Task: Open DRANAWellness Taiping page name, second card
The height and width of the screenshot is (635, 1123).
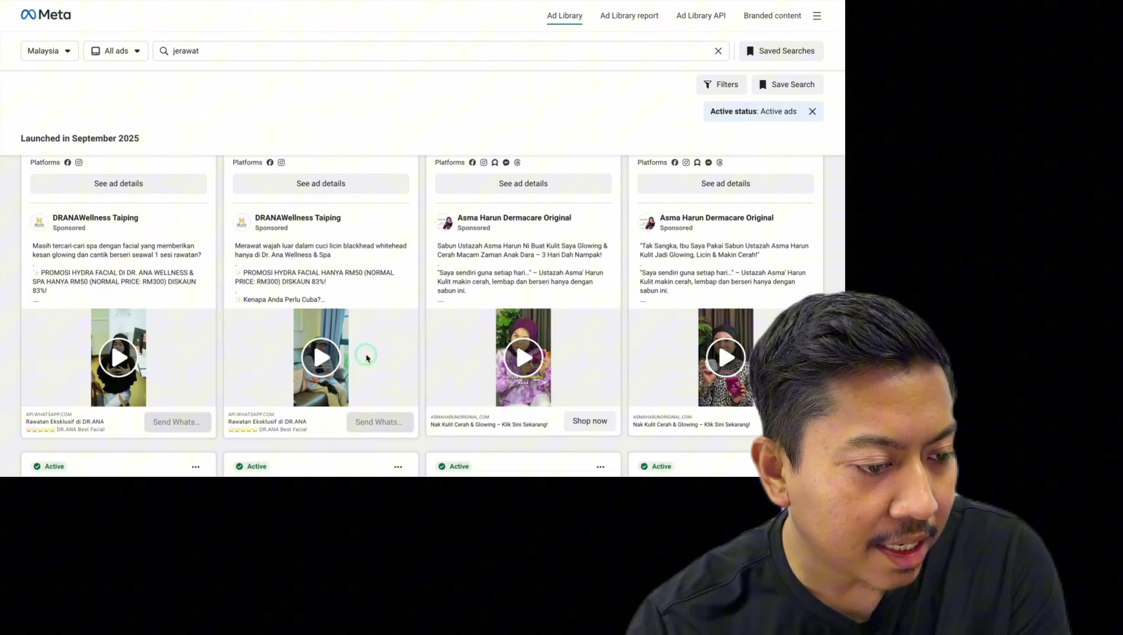Action: click(298, 218)
